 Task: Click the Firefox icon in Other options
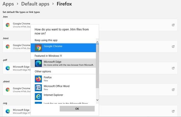(38, 79)
